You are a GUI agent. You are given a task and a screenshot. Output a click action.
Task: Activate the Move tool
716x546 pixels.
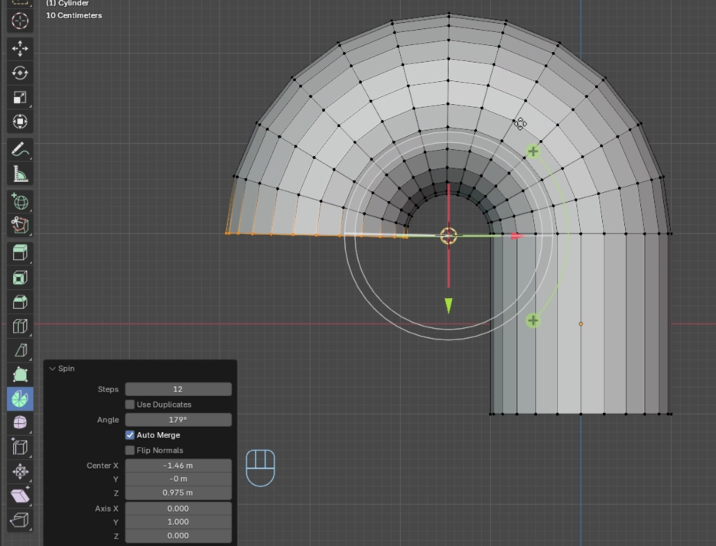[x=20, y=48]
